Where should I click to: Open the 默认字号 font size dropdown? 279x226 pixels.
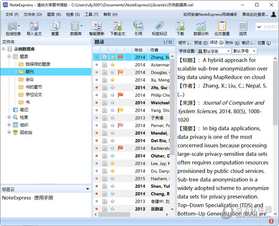point(245,51)
